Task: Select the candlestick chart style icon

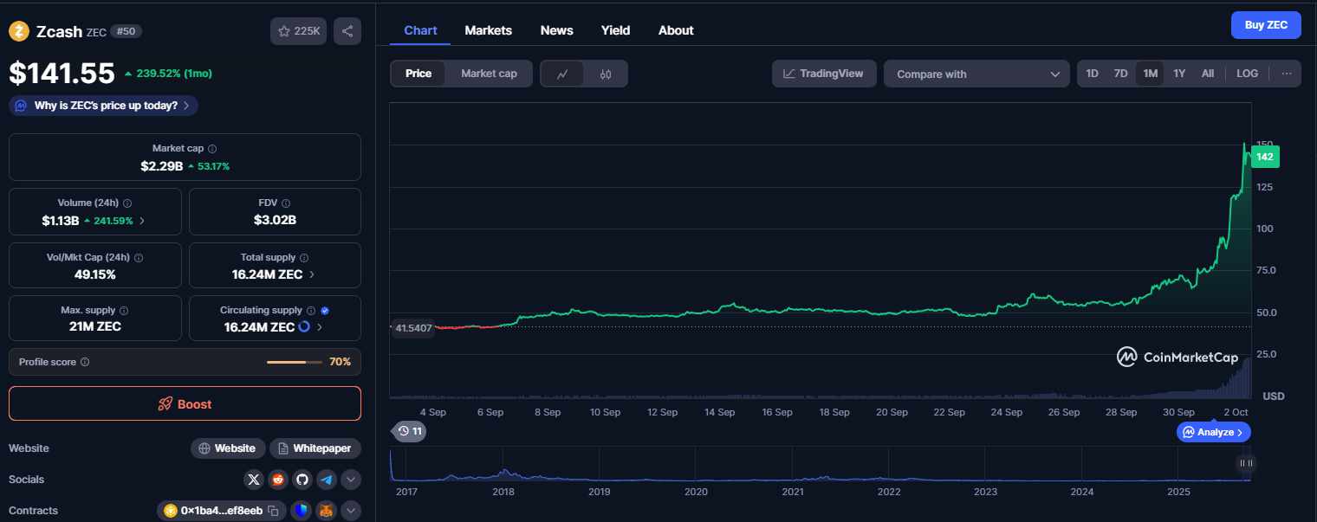Action: 606,74
